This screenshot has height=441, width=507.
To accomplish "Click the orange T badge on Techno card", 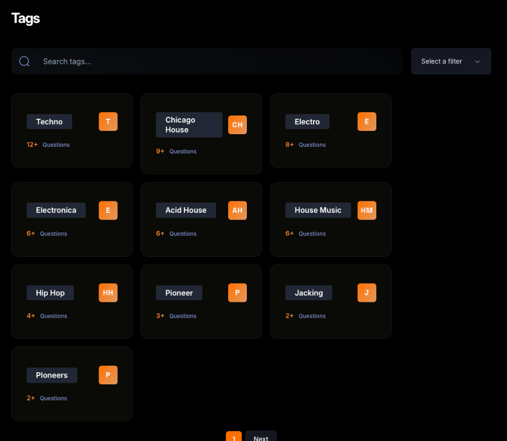I will (x=108, y=122).
